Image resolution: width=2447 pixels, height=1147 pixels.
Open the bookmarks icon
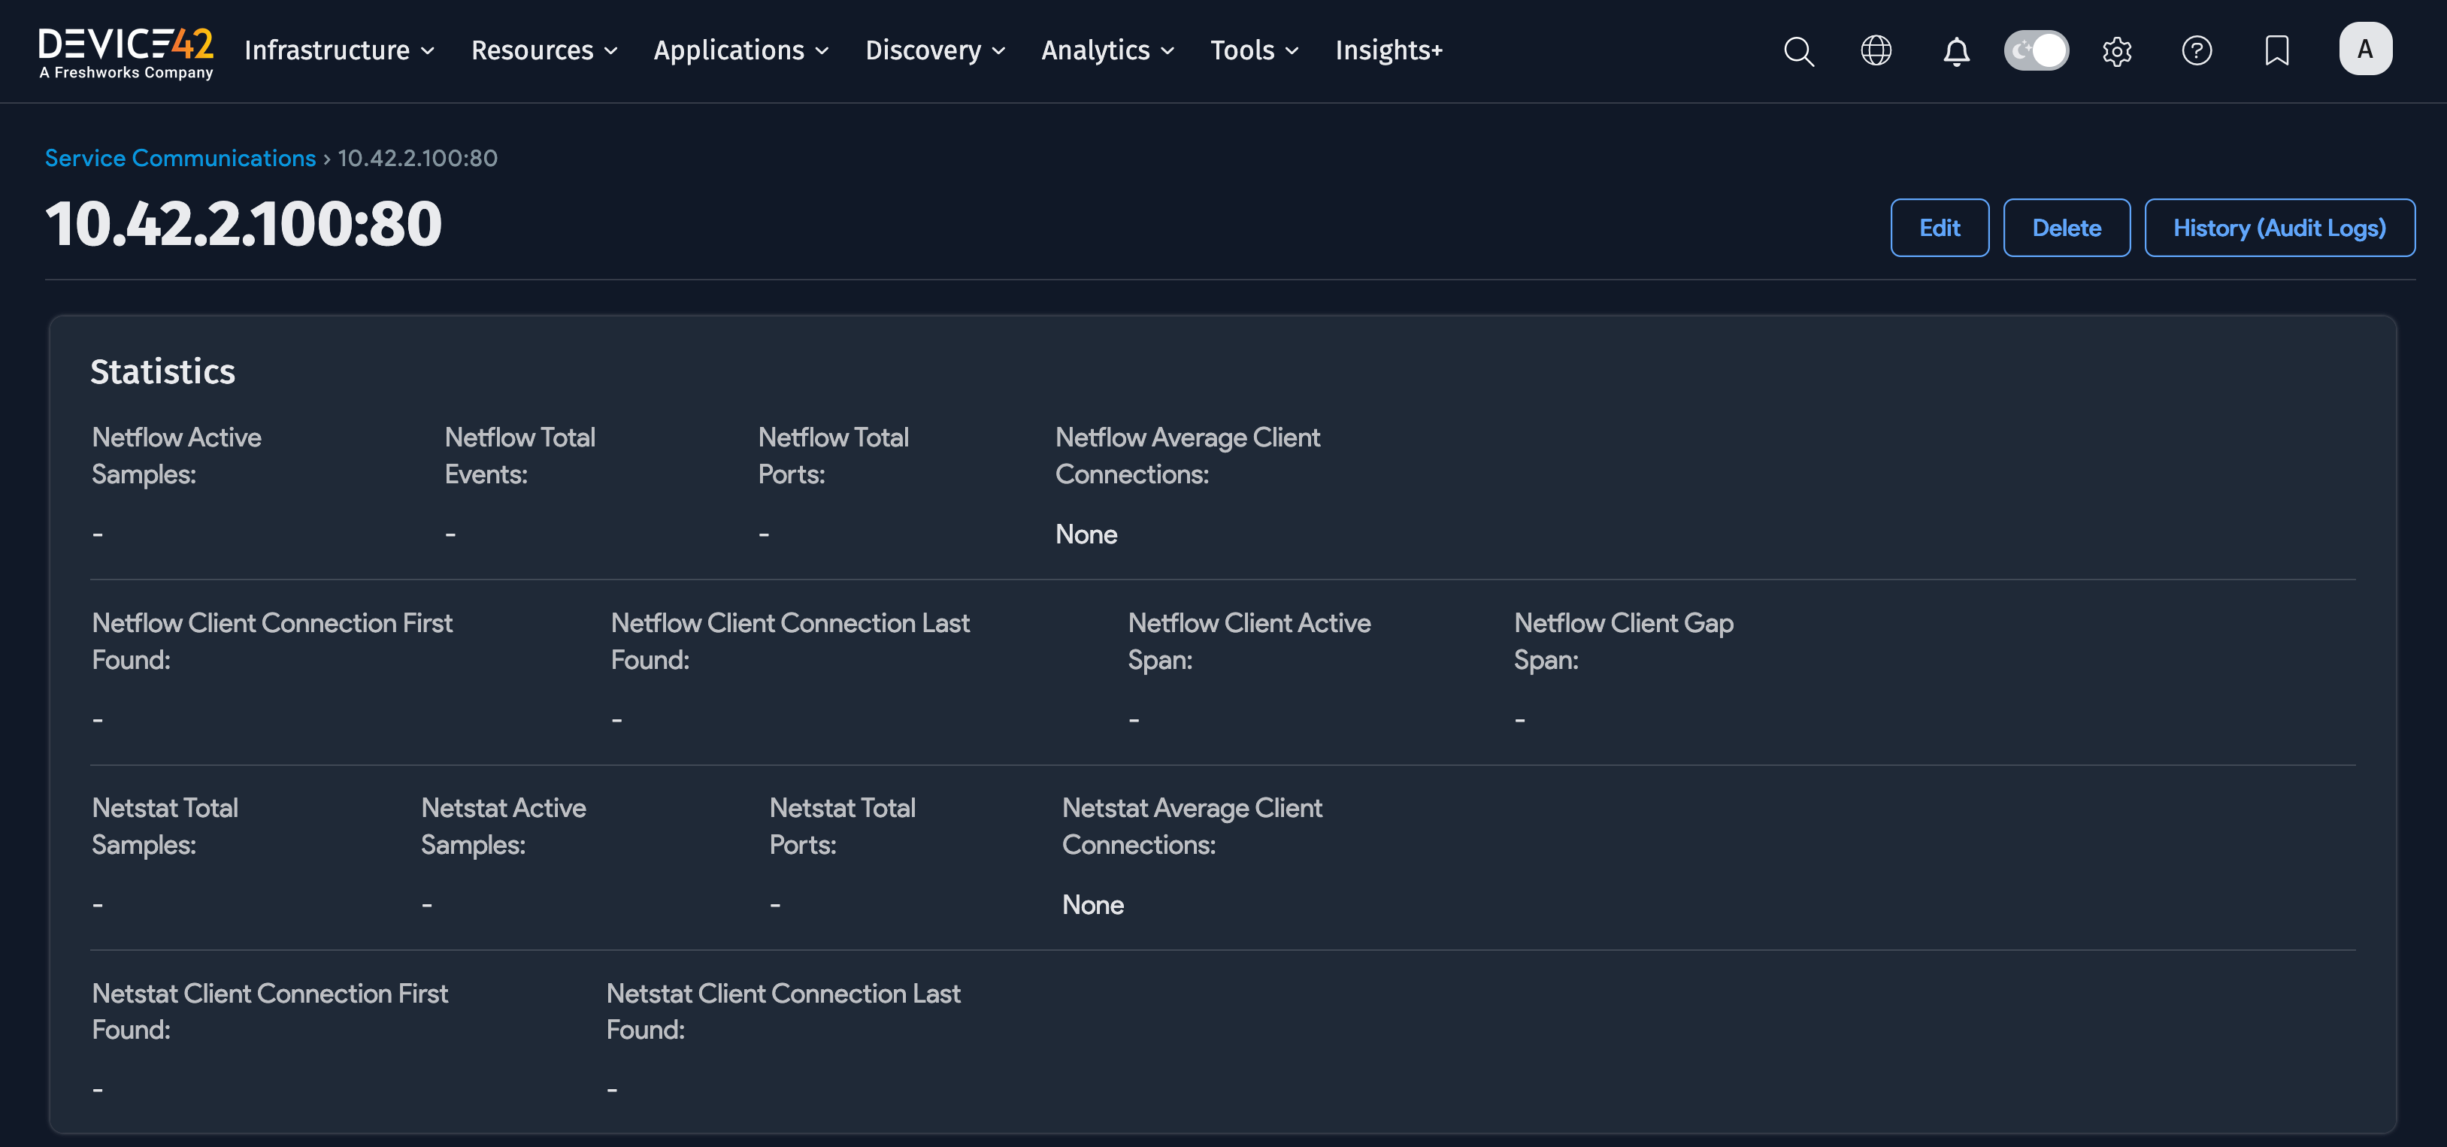click(x=2276, y=50)
